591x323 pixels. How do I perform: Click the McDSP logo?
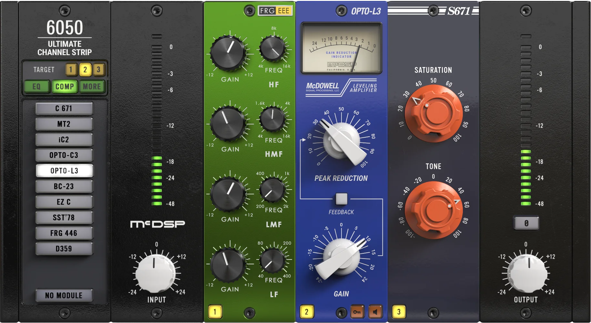pos(158,224)
